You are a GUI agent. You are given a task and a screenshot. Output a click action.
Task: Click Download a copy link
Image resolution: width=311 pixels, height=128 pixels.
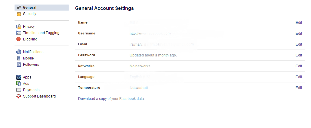coord(92,99)
